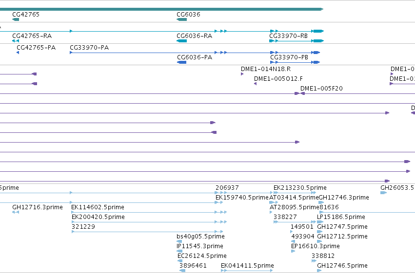Click GH12716.3prime label
Viewport: 415px width, 273px height.
pyautogui.click(x=38, y=207)
